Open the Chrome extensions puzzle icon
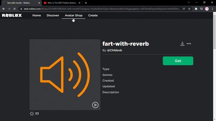This screenshot has width=216, height=121. 196,9
